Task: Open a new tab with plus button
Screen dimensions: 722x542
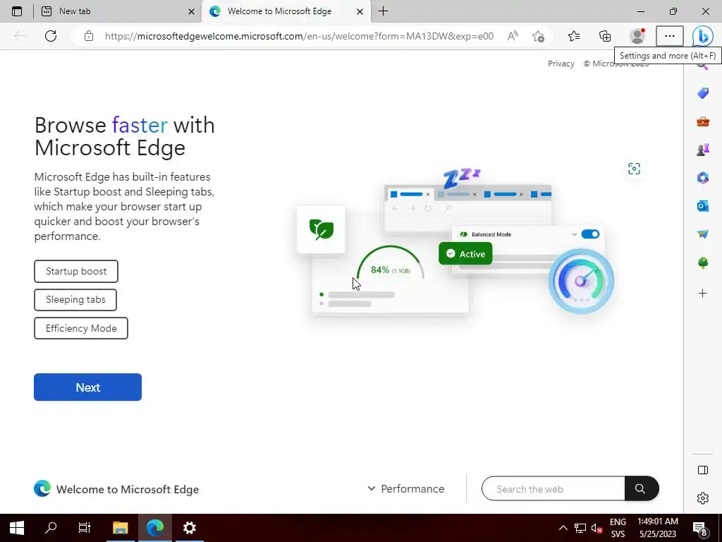Action: [383, 11]
